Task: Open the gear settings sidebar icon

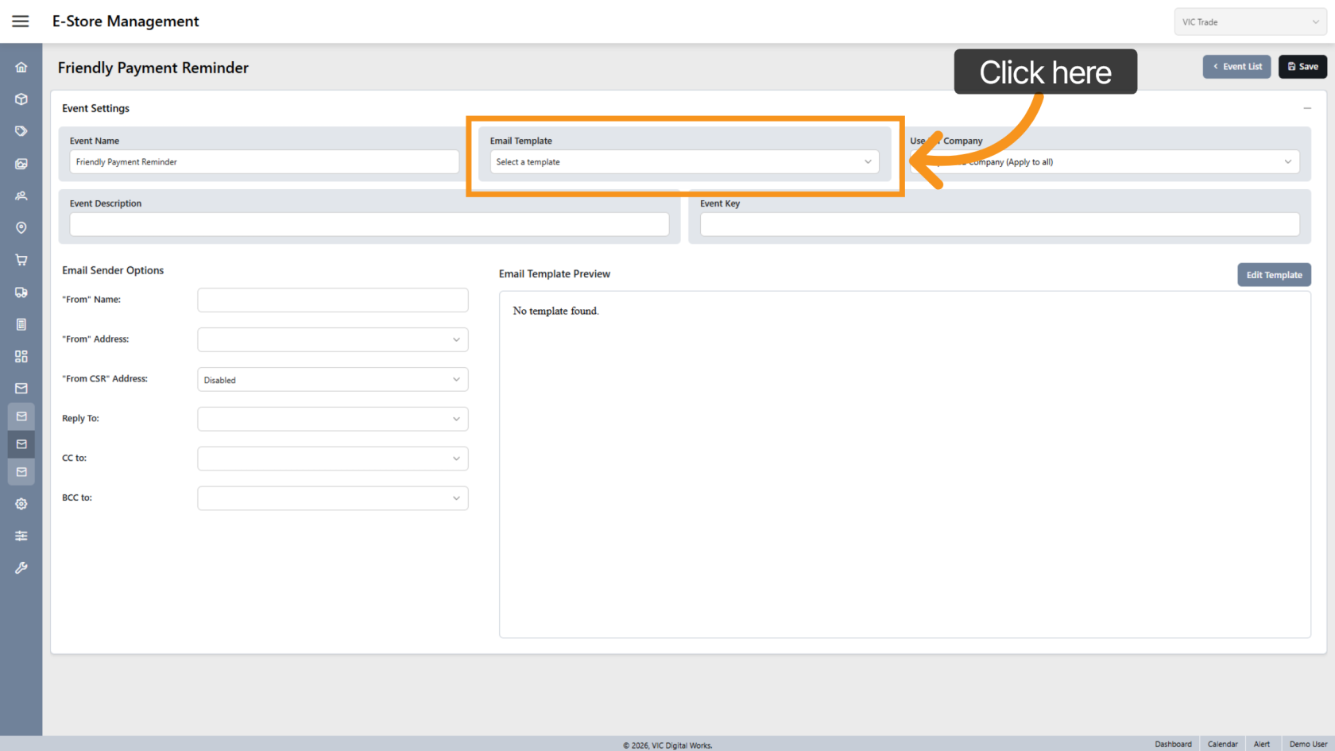Action: (21, 504)
